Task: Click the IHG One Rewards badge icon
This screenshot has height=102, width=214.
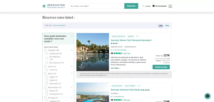Action: pos(154,6)
